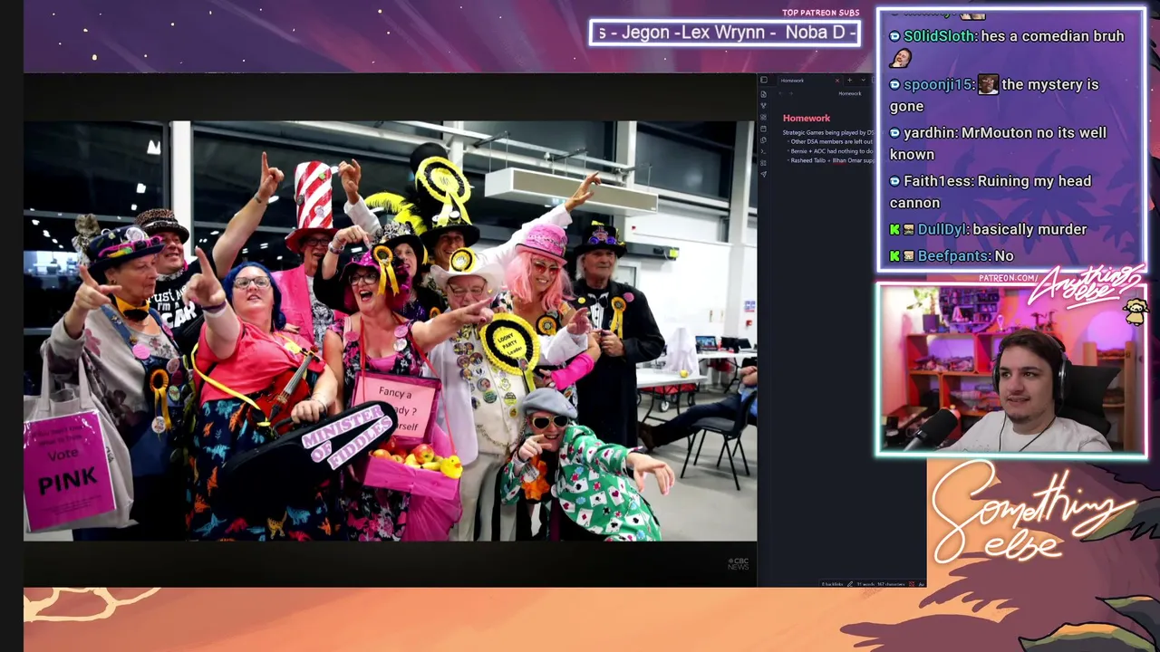Click the laughing emote under S0lidSloth's message
This screenshot has width=1160, height=652.
900,59
